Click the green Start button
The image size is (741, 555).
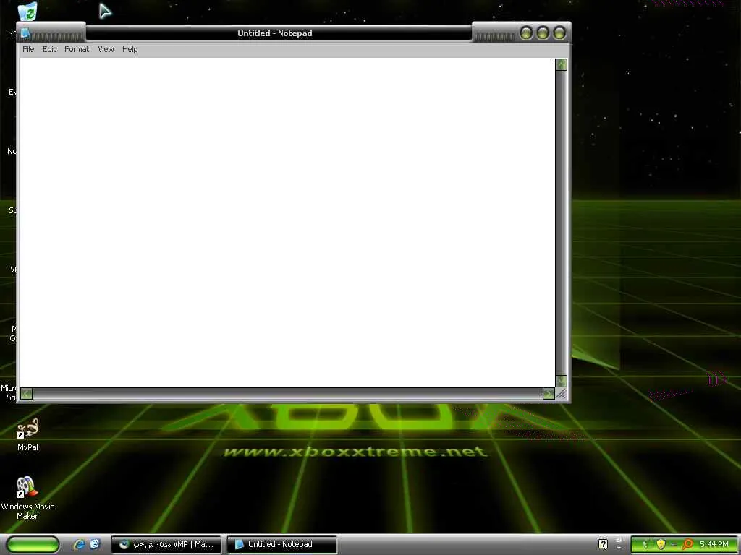click(x=33, y=544)
